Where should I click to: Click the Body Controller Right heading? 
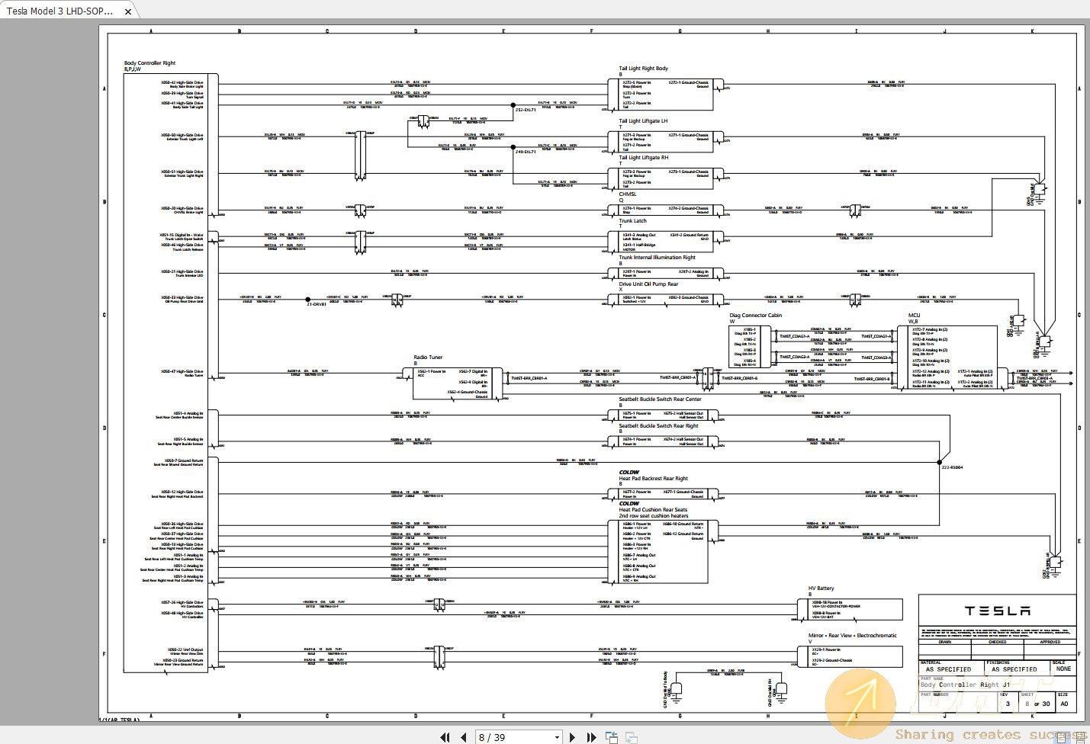(150, 63)
